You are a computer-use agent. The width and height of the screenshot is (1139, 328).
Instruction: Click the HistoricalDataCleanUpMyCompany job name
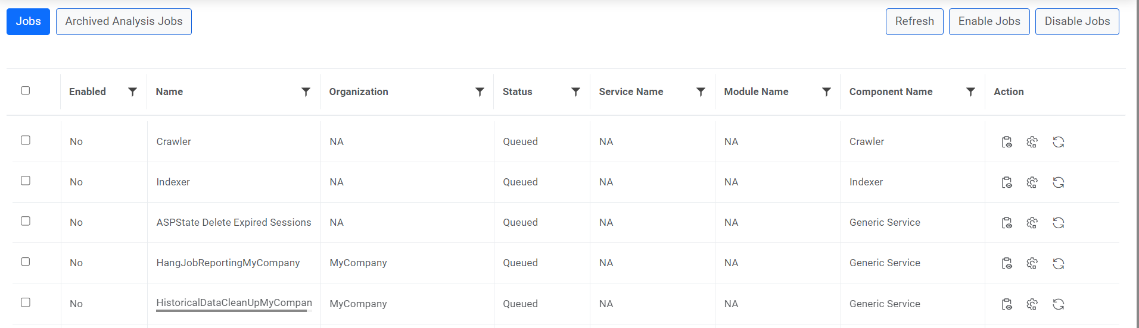234,303
